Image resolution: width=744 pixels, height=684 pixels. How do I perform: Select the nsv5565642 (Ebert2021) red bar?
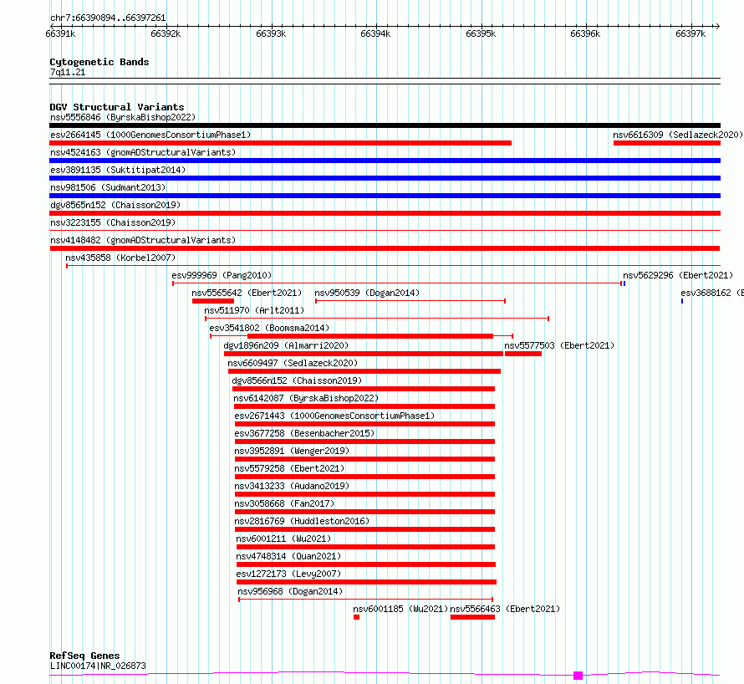213,301
